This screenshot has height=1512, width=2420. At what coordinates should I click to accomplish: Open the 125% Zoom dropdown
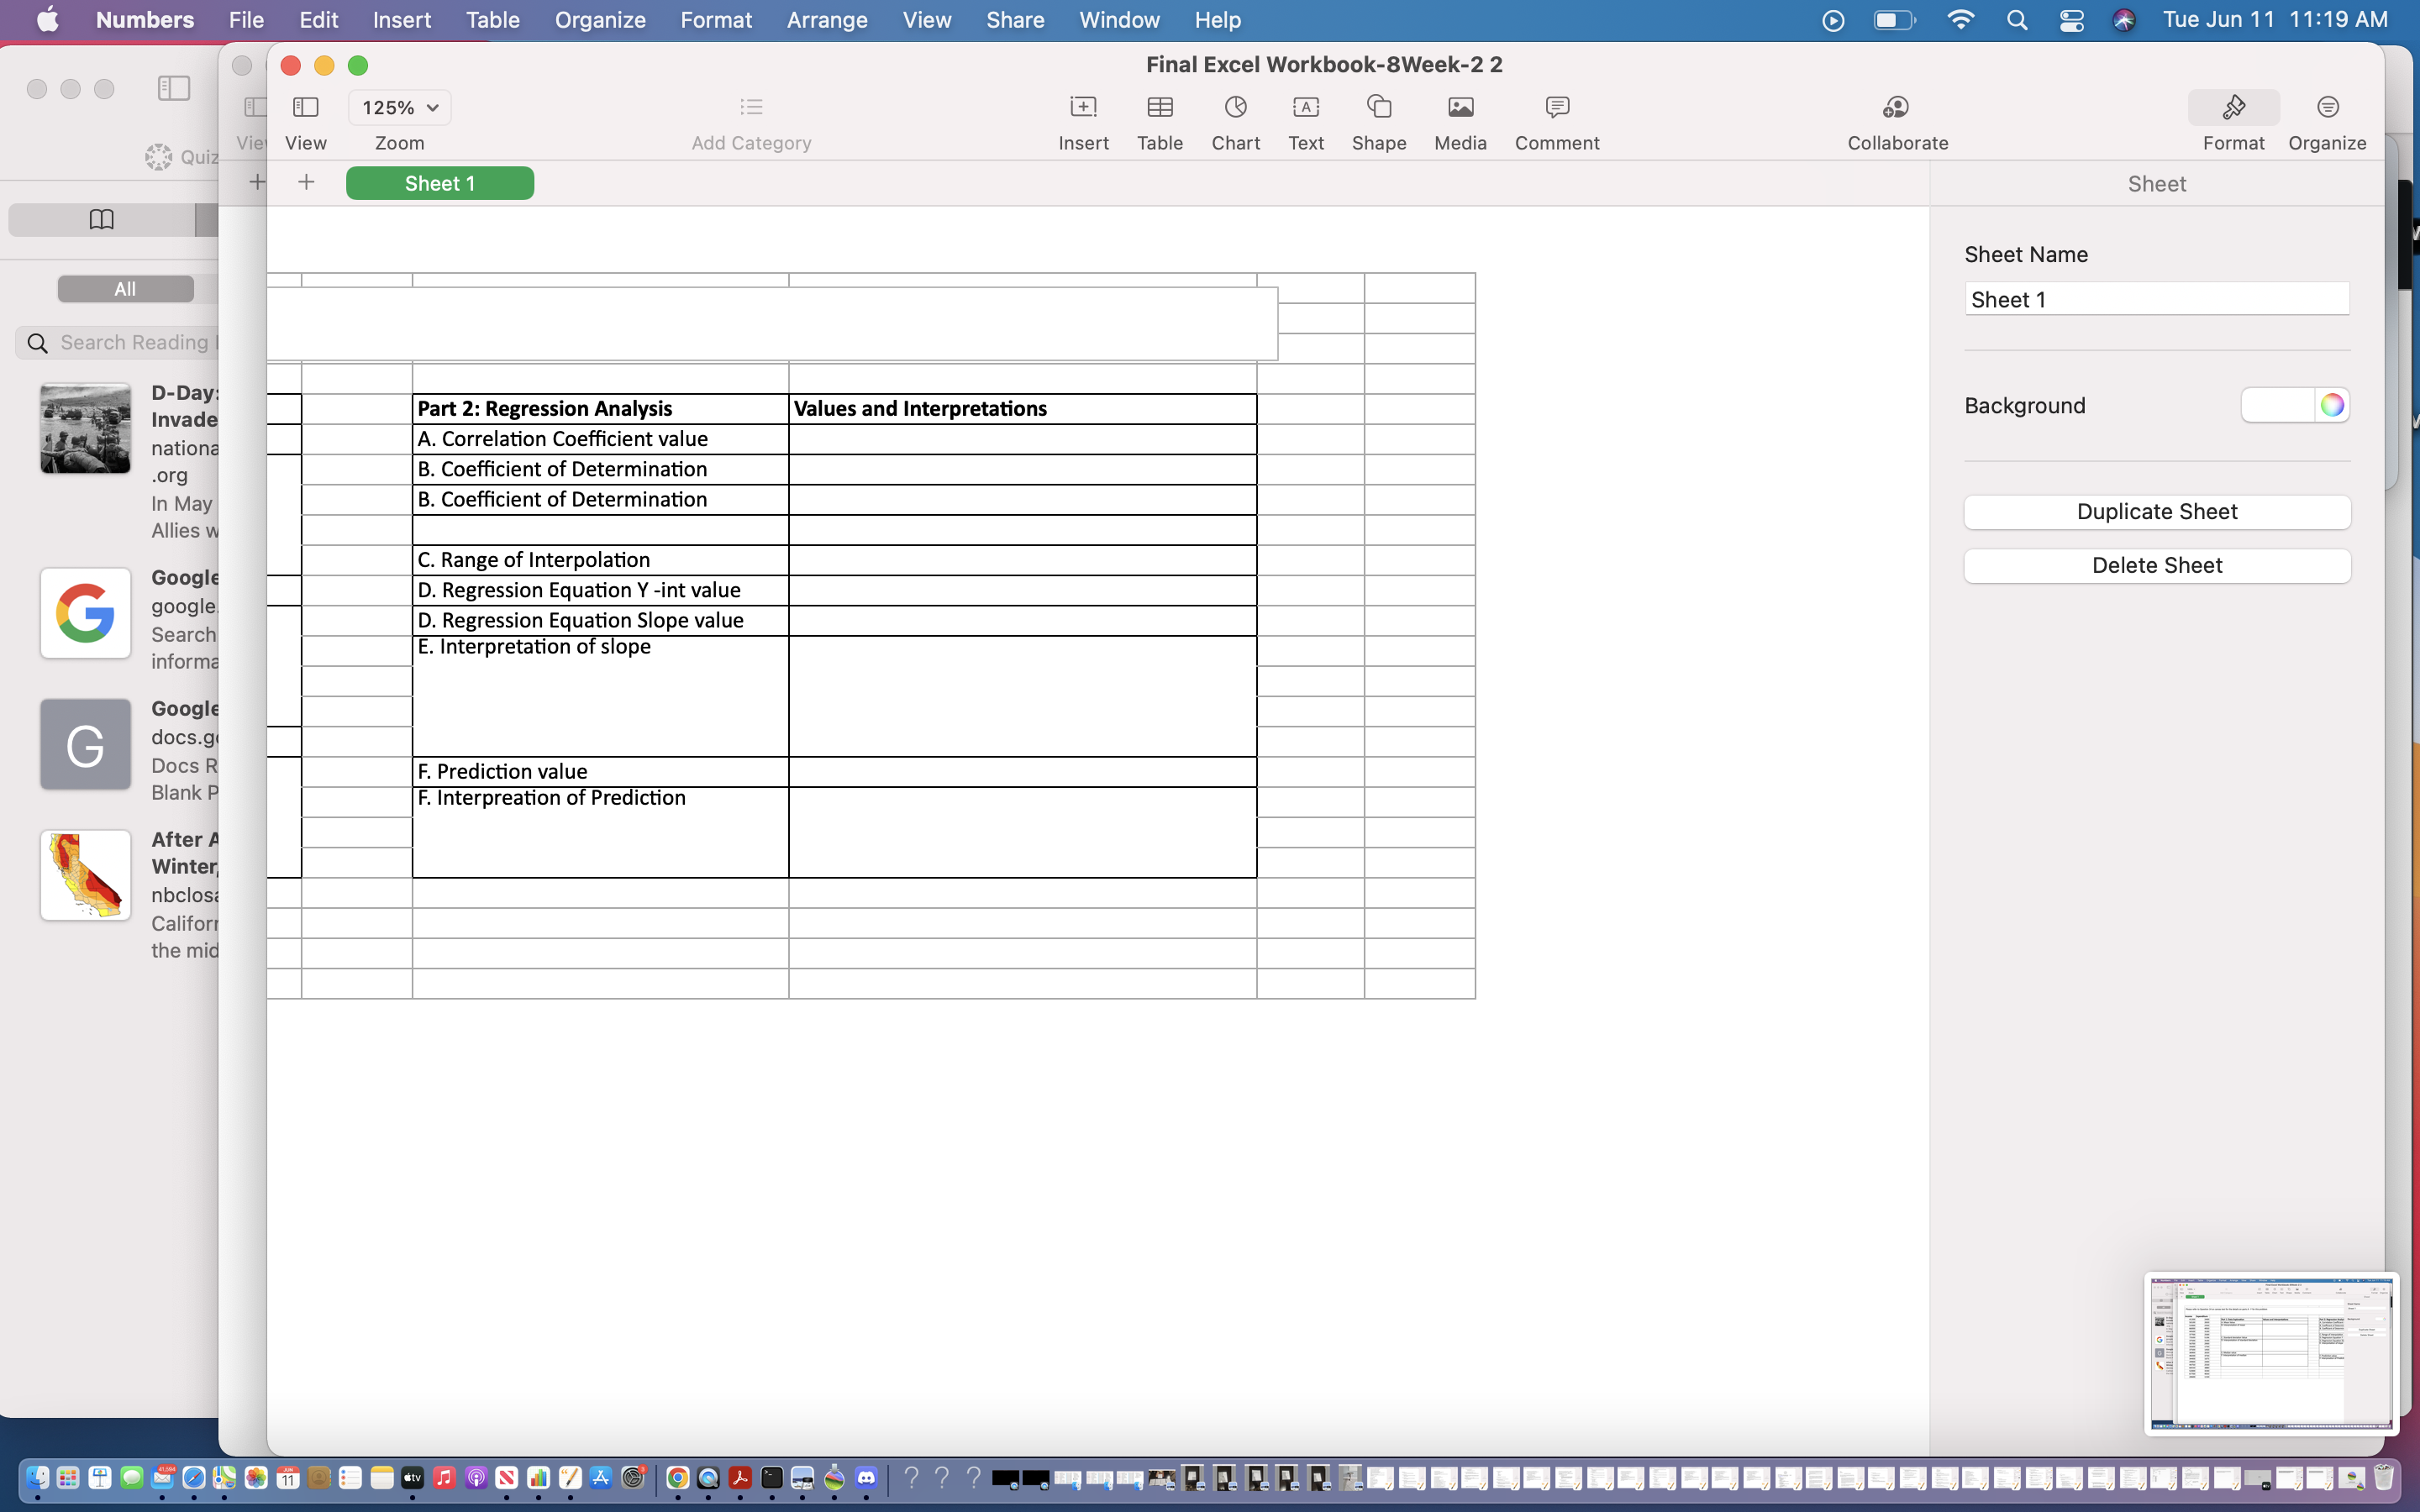(399, 107)
